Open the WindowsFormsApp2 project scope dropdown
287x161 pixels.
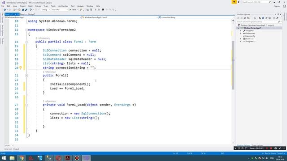click(43, 17)
